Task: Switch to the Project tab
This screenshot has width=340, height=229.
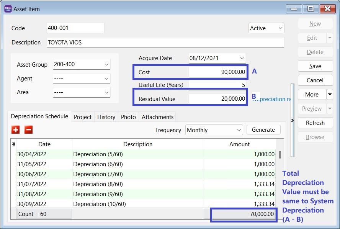Action: pos(83,117)
